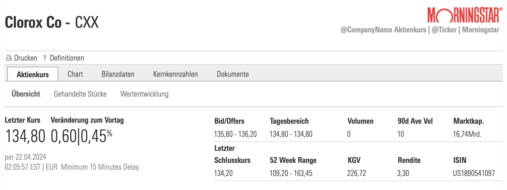Screen dimensions: 507x190
Task: Go to the Kernkennzahlen tab
Action: coord(175,74)
